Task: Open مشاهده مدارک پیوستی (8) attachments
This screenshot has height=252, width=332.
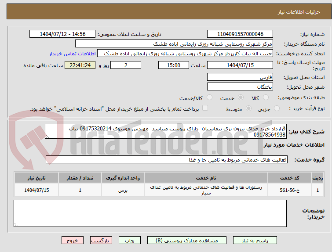Action: pos(187,241)
